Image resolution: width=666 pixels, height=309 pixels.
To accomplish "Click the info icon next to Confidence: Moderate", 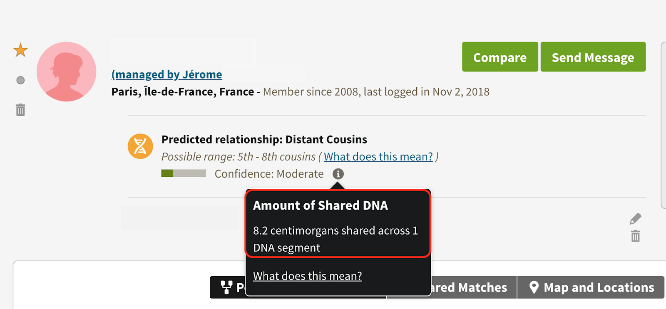I will pyautogui.click(x=338, y=174).
